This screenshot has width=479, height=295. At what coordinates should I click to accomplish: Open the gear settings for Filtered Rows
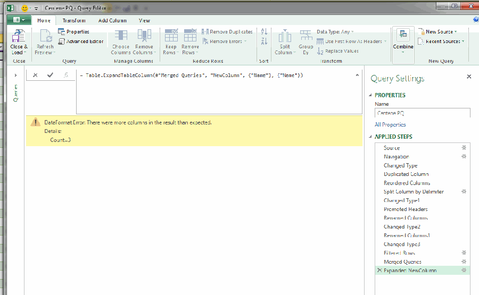click(x=464, y=252)
